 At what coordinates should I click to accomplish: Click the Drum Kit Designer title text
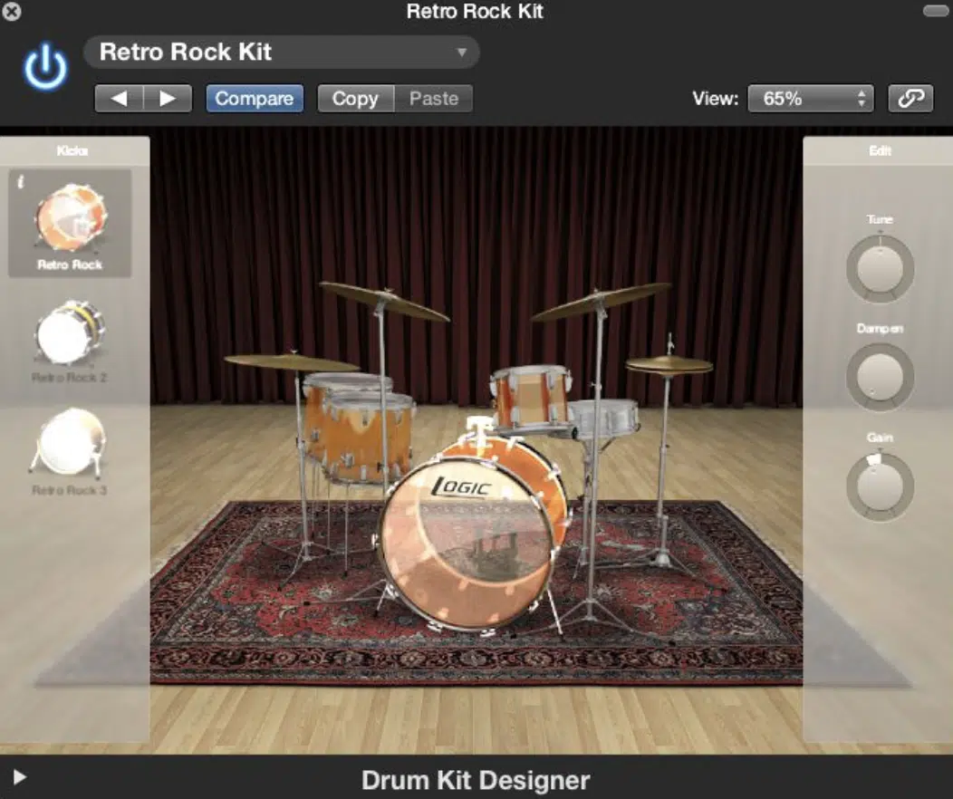476,780
